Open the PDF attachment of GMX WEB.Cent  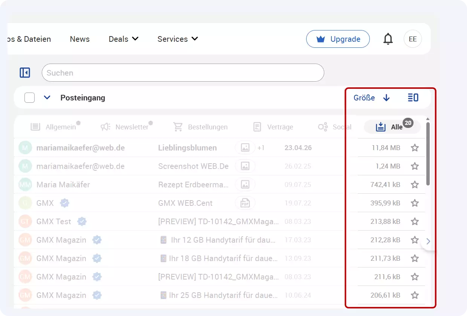click(245, 203)
